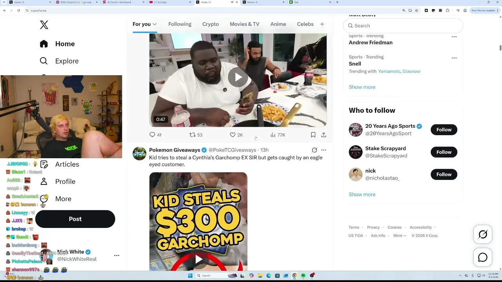502x282 pixels.
Task: Share the 0:47 video post
Action: pyautogui.click(x=324, y=135)
